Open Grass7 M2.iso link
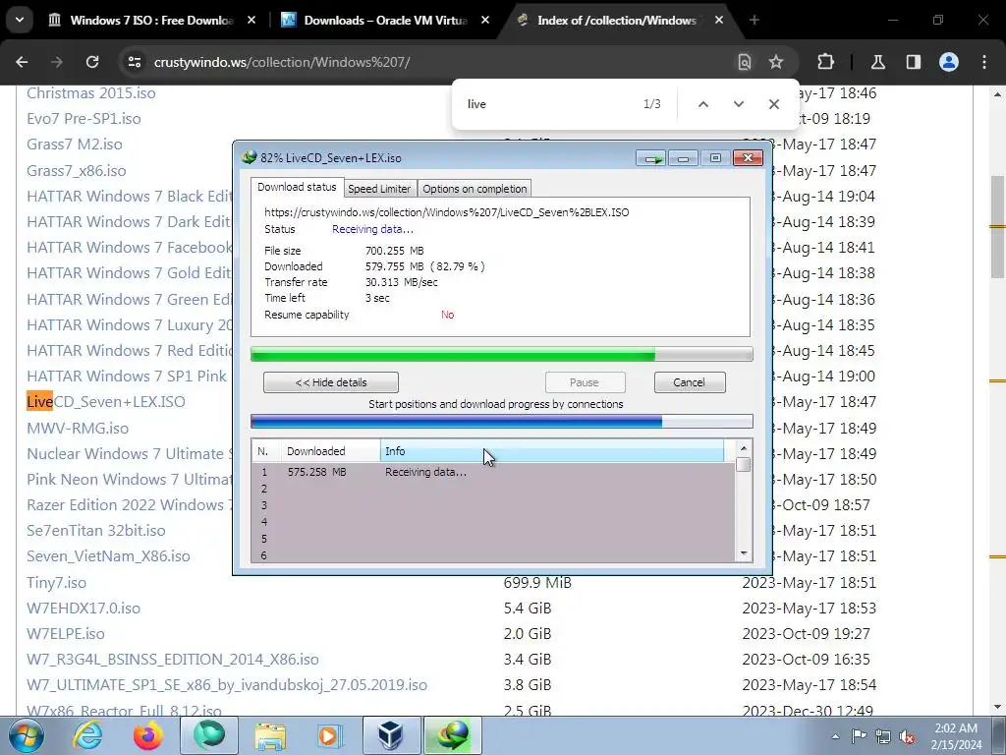This screenshot has height=755, width=1006. 75,145
